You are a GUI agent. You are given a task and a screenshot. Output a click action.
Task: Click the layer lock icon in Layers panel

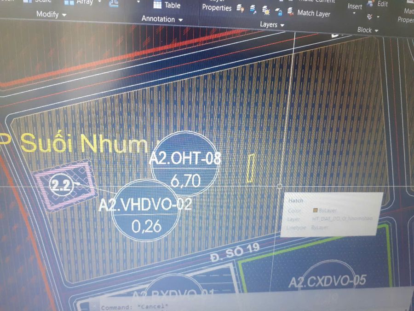point(278,11)
